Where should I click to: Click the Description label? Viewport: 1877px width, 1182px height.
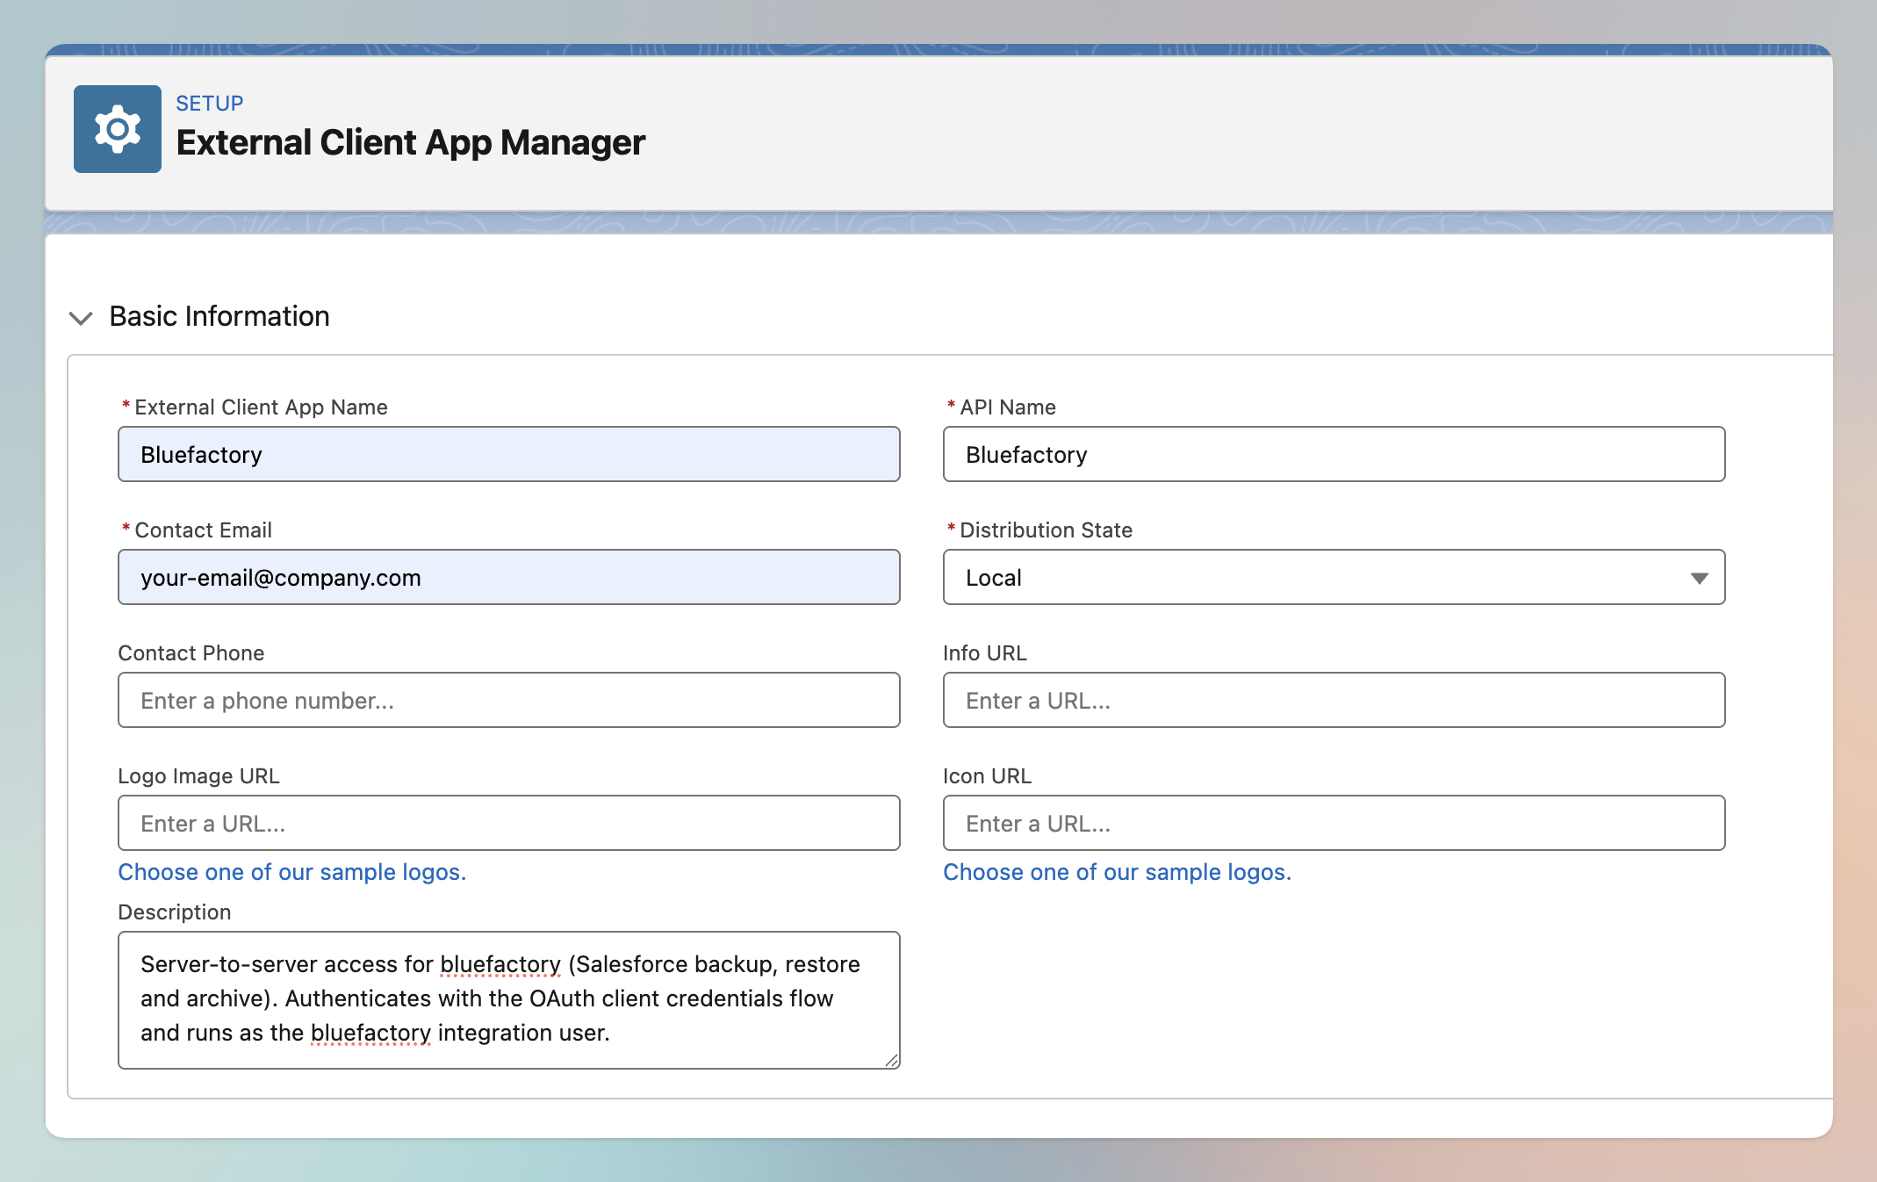point(175,912)
